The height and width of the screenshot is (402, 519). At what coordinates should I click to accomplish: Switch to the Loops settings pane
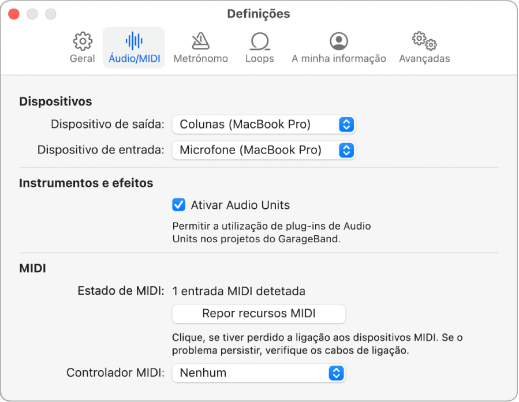click(259, 46)
